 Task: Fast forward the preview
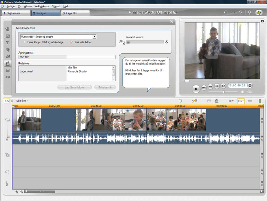tap(217, 86)
